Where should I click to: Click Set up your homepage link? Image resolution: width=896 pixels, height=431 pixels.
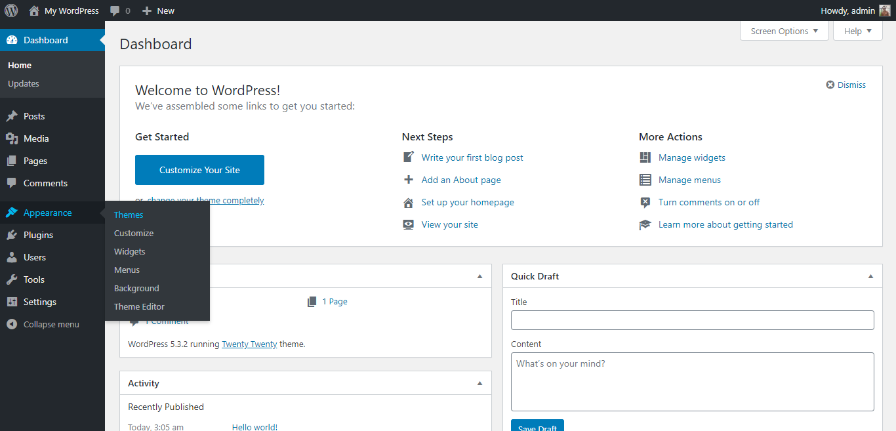pos(468,202)
